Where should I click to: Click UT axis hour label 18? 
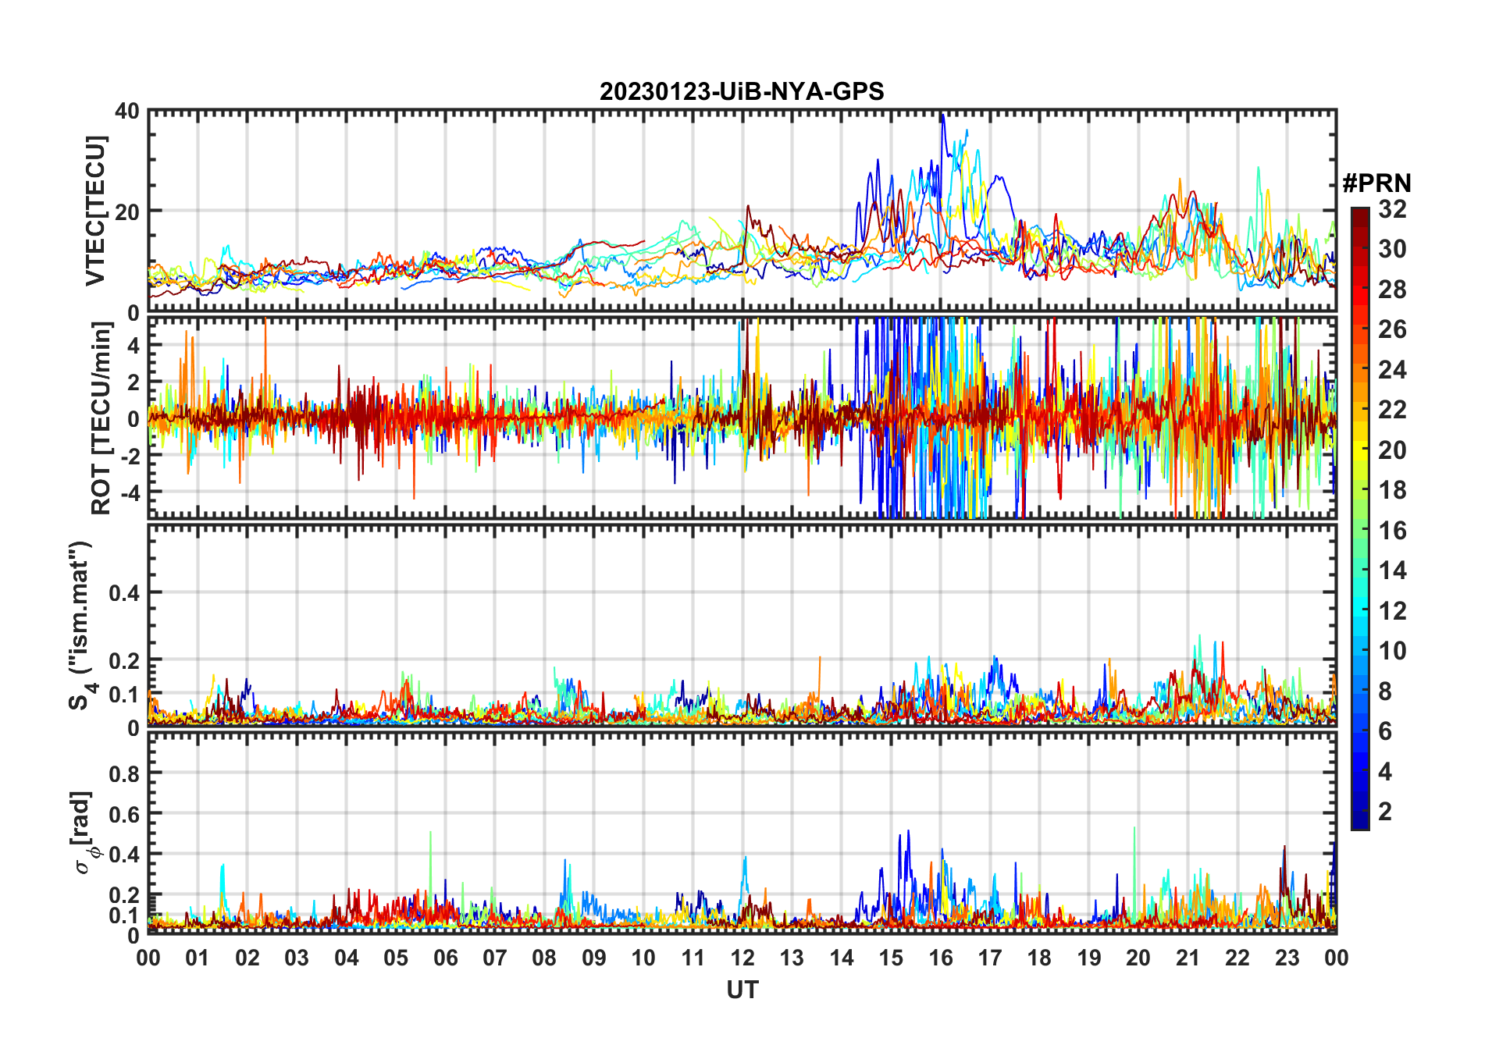point(1039,958)
